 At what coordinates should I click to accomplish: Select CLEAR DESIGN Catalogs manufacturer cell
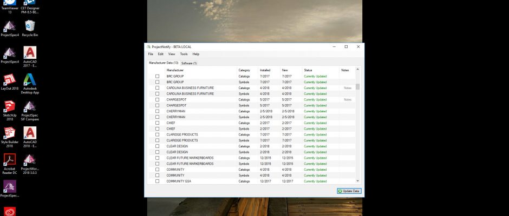177,146
